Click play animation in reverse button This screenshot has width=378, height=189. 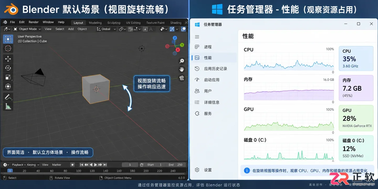(x=91, y=165)
